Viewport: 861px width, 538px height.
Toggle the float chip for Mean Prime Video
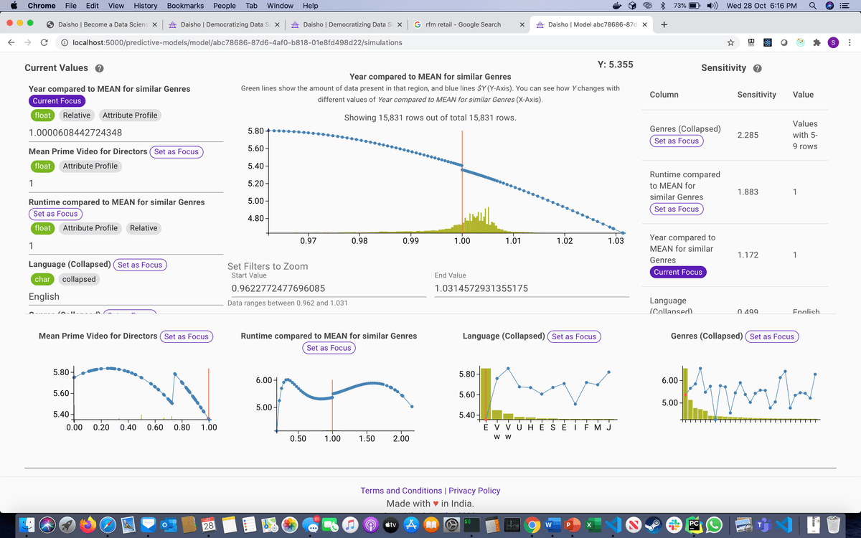(x=42, y=166)
